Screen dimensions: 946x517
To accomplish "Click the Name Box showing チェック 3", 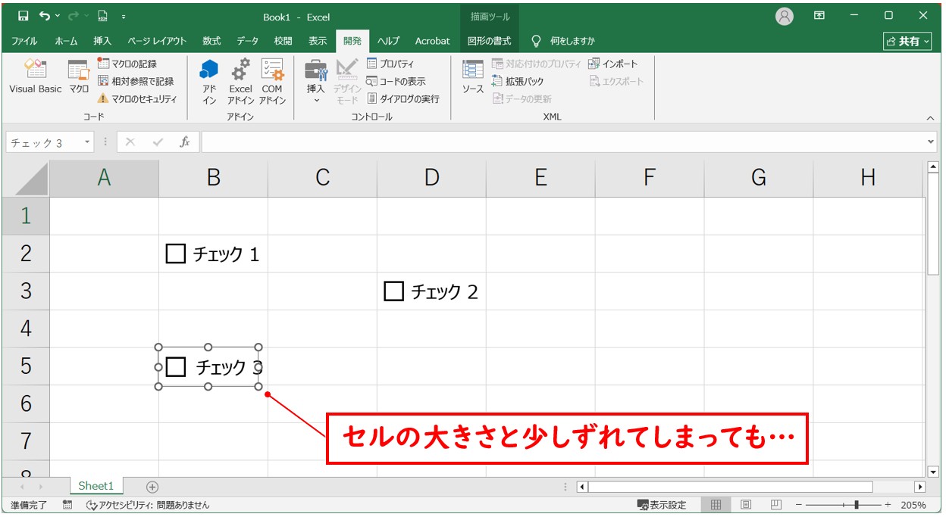I will [x=43, y=142].
